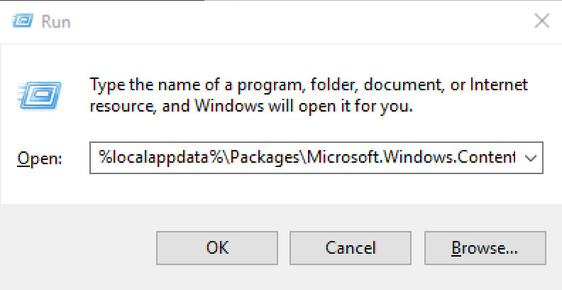Open the Browse... file picker
The height and width of the screenshot is (290, 562).
click(x=485, y=247)
